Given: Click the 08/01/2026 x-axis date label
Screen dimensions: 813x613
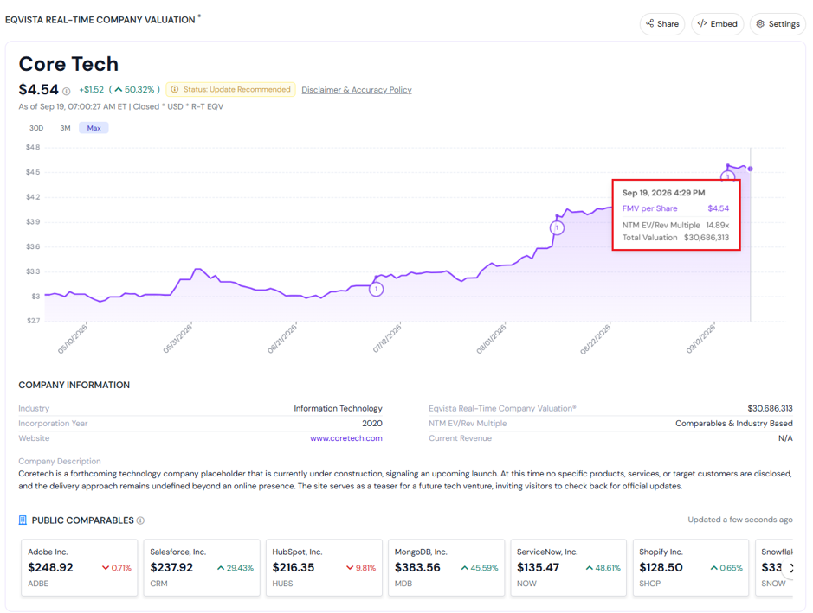Looking at the screenshot, I should [491, 339].
